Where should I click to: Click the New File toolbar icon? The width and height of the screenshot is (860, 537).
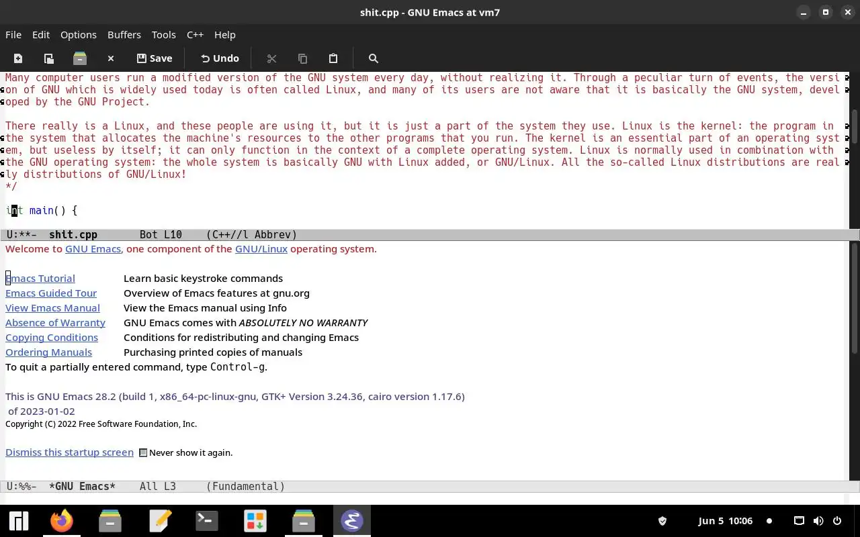pyautogui.click(x=18, y=58)
